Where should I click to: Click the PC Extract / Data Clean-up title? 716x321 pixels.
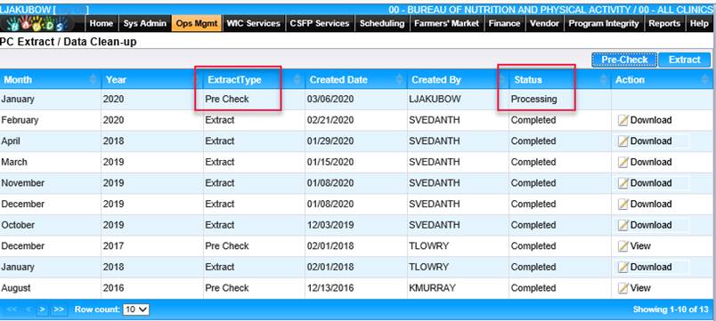[68, 42]
